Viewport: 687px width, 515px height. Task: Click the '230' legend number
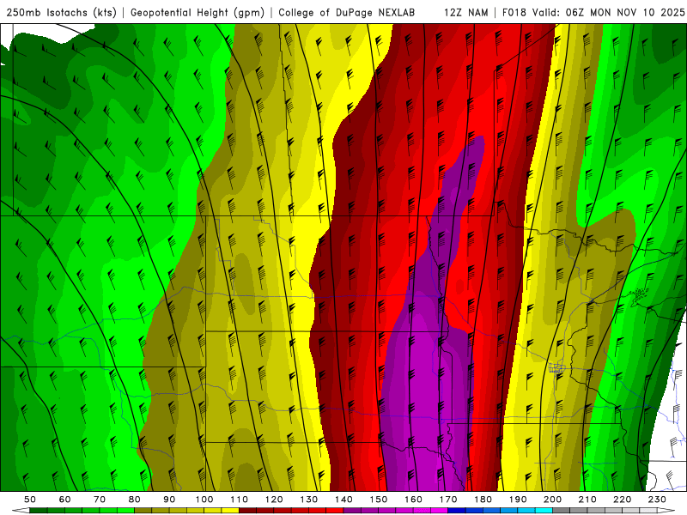click(657, 500)
